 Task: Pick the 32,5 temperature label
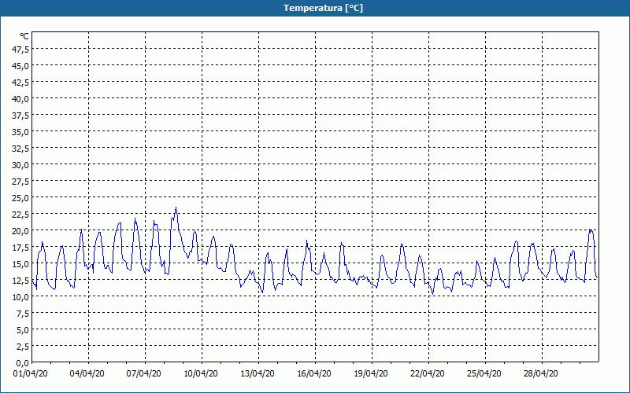(x=20, y=149)
